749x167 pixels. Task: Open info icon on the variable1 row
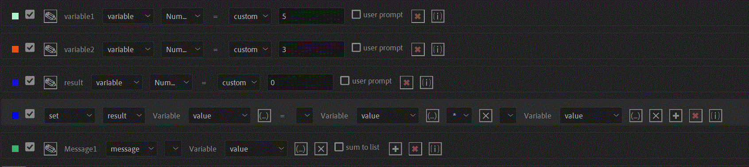(x=438, y=16)
